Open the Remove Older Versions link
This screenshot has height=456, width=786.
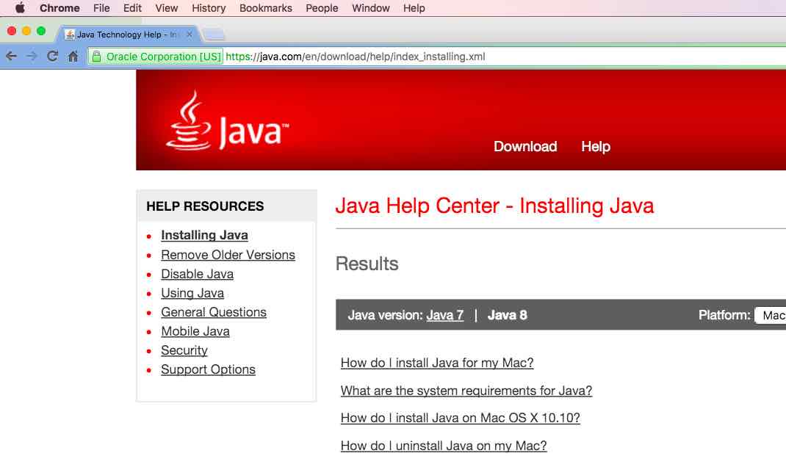tap(228, 255)
